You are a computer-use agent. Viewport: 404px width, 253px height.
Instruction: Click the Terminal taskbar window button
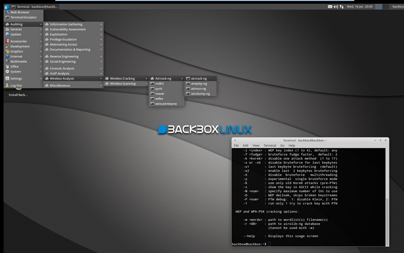tap(35, 7)
